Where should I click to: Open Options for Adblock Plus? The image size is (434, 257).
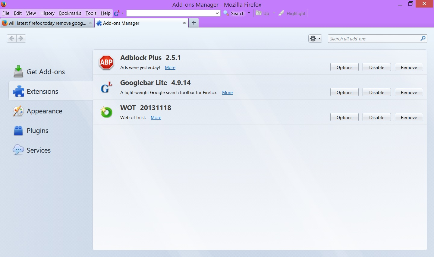pyautogui.click(x=344, y=67)
